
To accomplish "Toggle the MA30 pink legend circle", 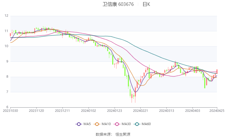I will (116, 124).
